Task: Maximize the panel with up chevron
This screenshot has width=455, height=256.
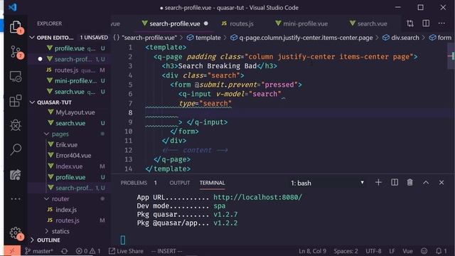Action: 426,183
